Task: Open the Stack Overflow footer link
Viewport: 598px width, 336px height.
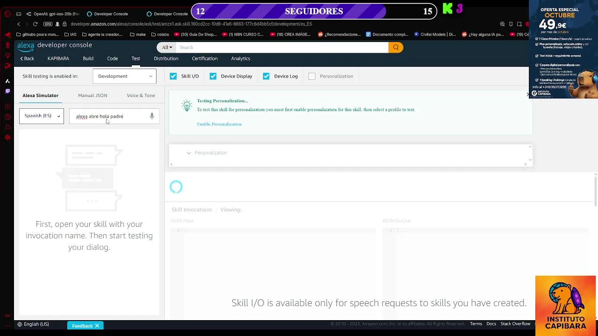Action: (x=515, y=324)
